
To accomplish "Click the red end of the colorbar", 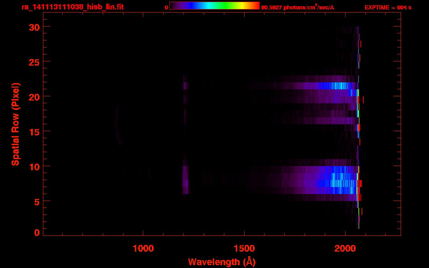I will (256, 6).
